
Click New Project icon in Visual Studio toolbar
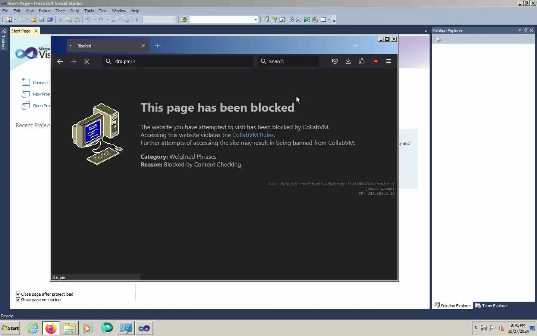point(9,19)
